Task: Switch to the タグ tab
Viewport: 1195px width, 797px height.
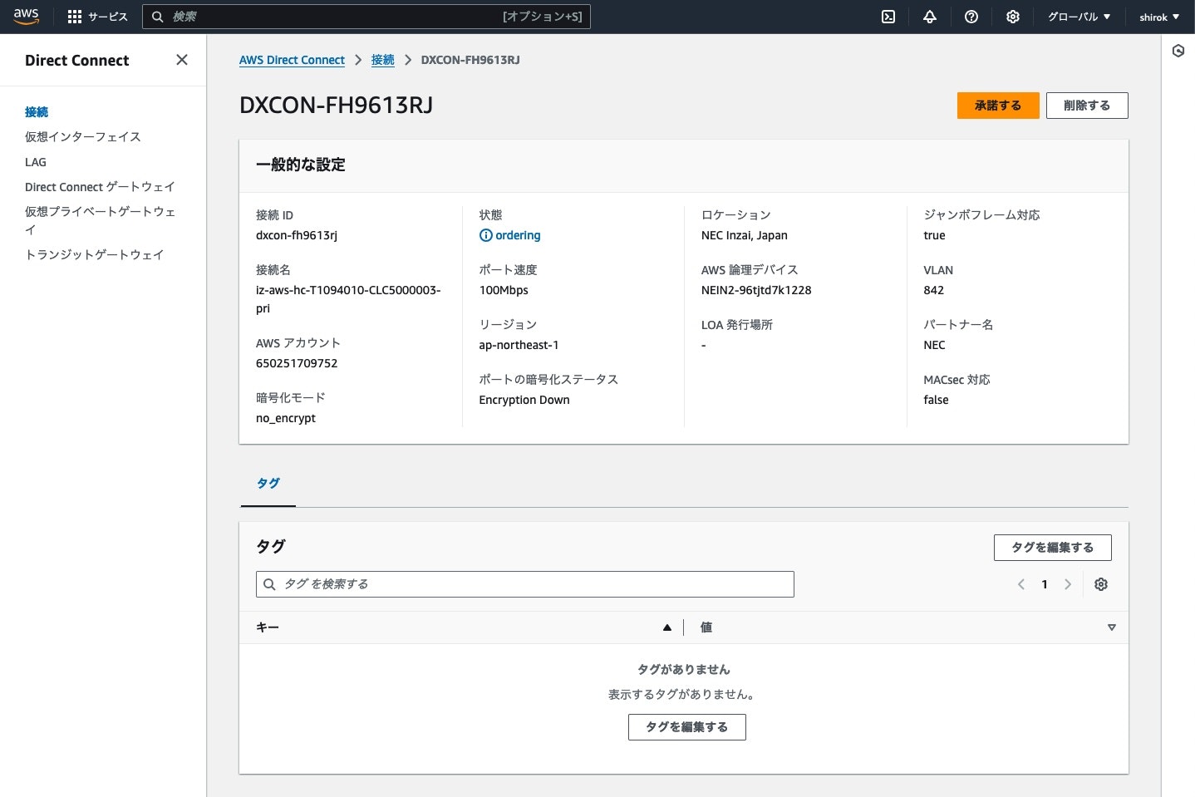Action: (268, 483)
